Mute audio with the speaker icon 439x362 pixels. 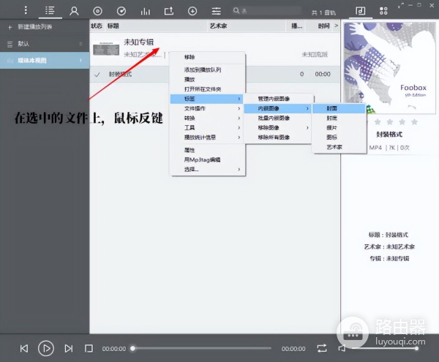tap(342, 348)
